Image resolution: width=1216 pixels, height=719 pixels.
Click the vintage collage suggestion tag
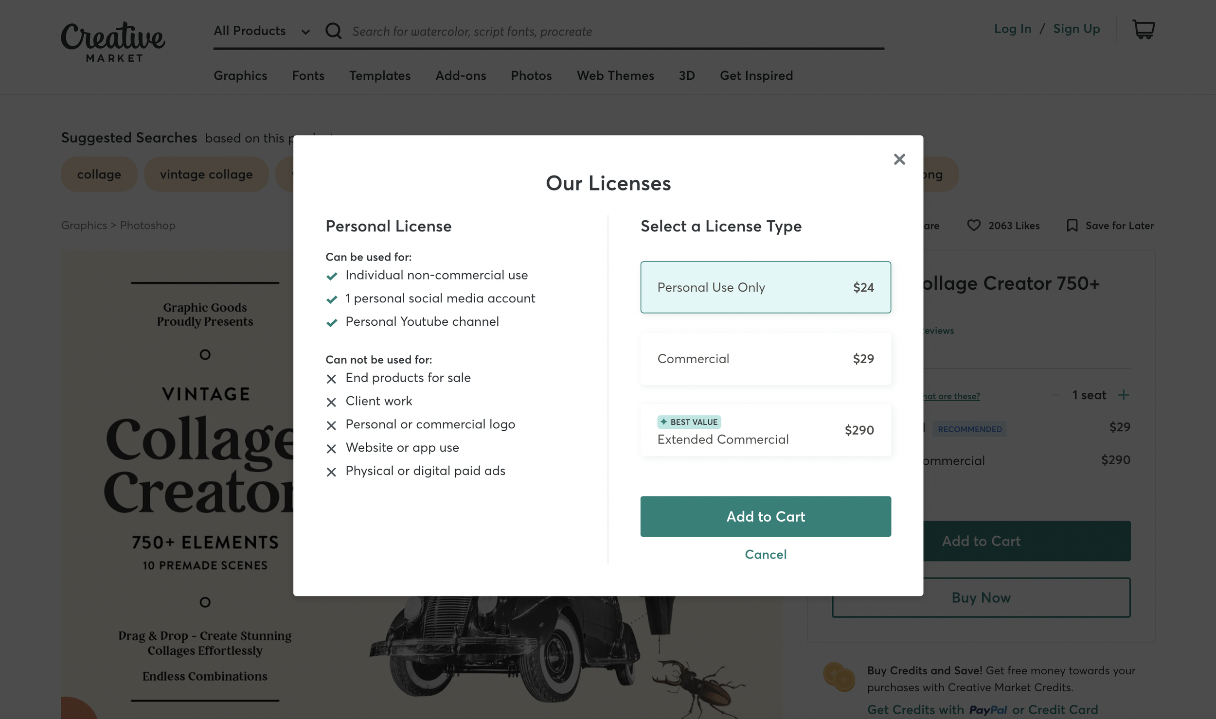[x=206, y=175]
